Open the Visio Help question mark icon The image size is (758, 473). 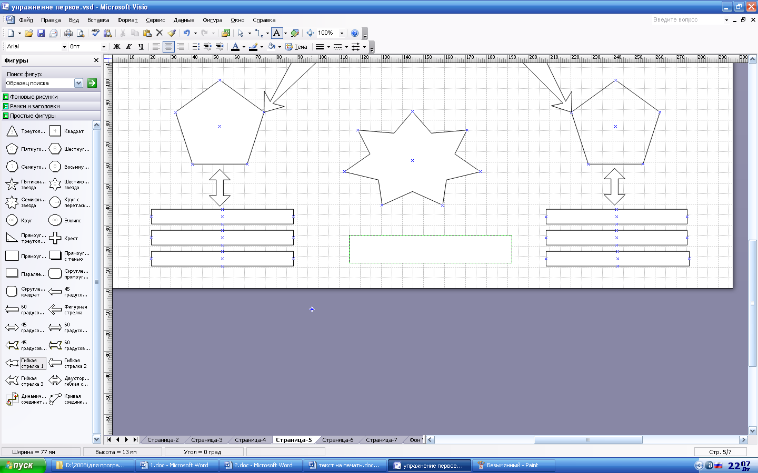point(355,33)
